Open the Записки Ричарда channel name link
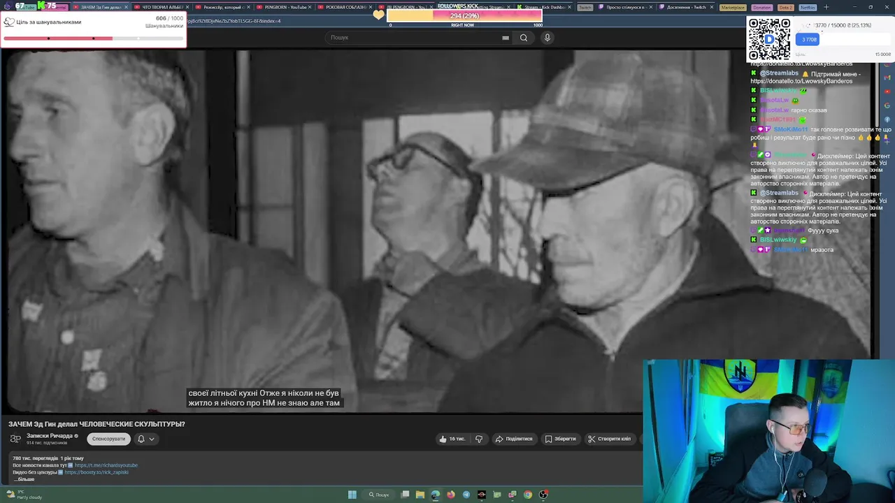 tap(50, 436)
